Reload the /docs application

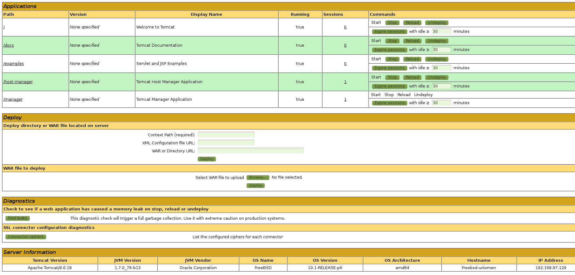(x=412, y=41)
